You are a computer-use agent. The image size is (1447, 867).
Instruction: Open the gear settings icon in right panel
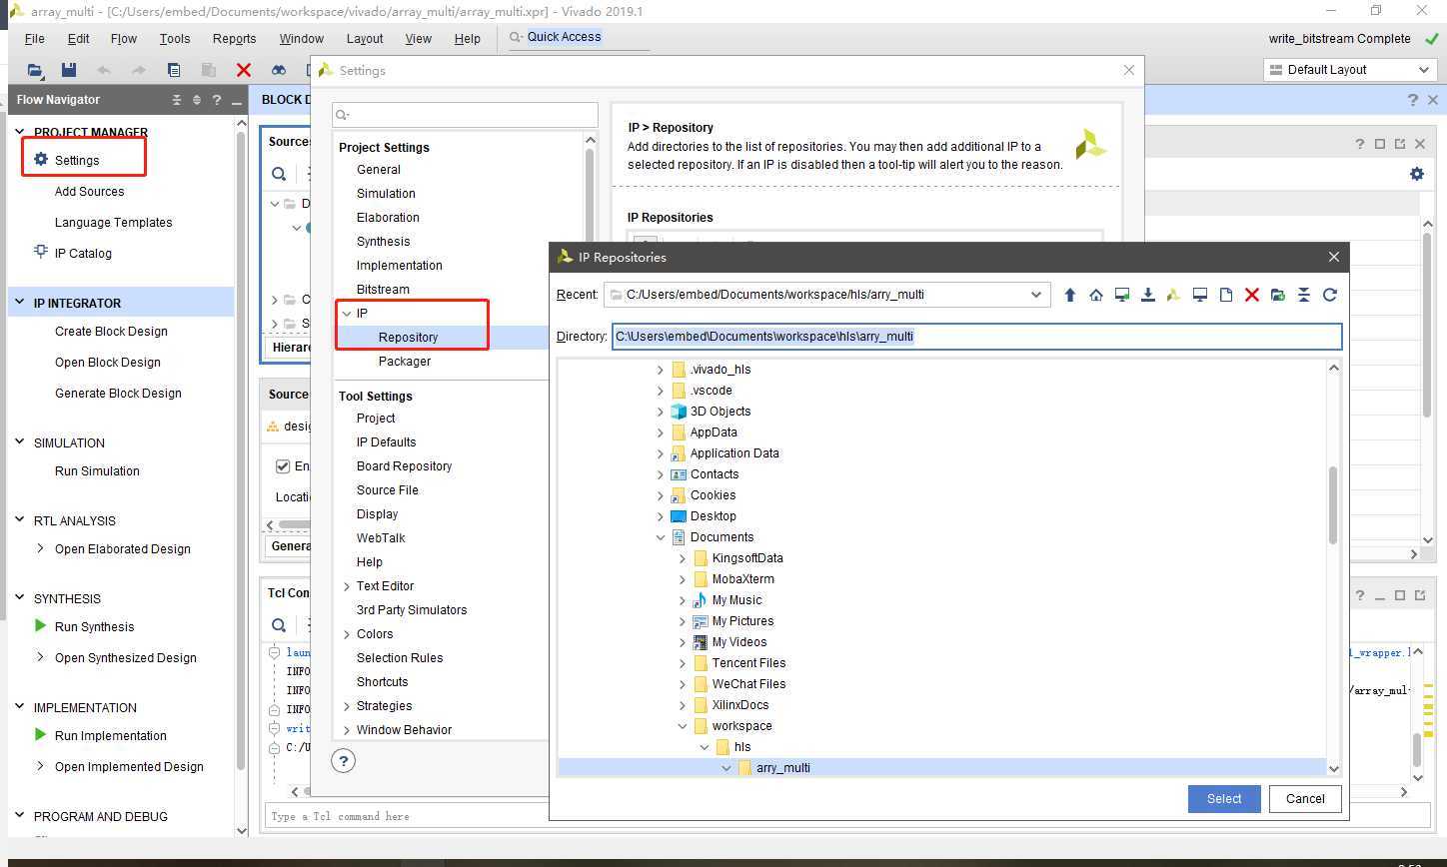[1416, 174]
